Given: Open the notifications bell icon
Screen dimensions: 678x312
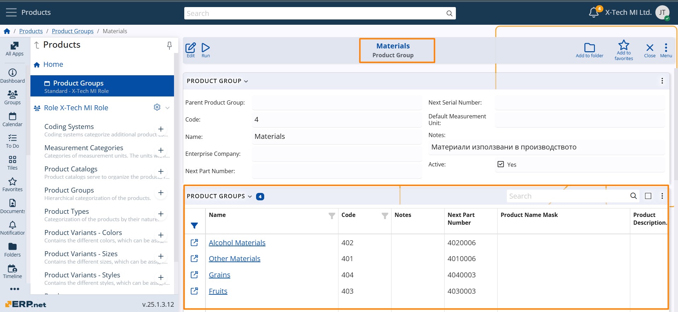Looking at the screenshot, I should pos(594,13).
